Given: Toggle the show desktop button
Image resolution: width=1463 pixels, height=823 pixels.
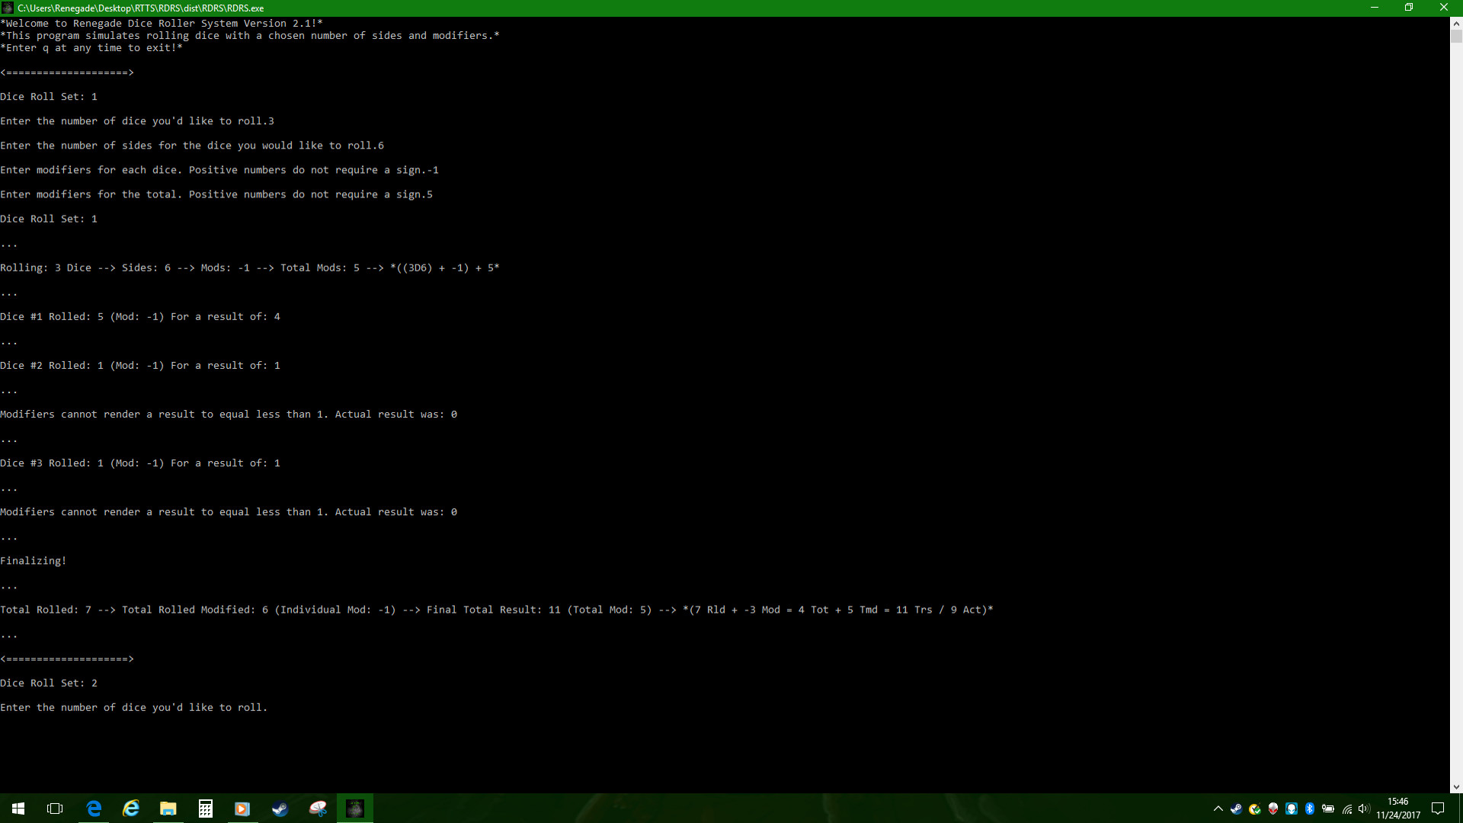Looking at the screenshot, I should point(1459,808).
